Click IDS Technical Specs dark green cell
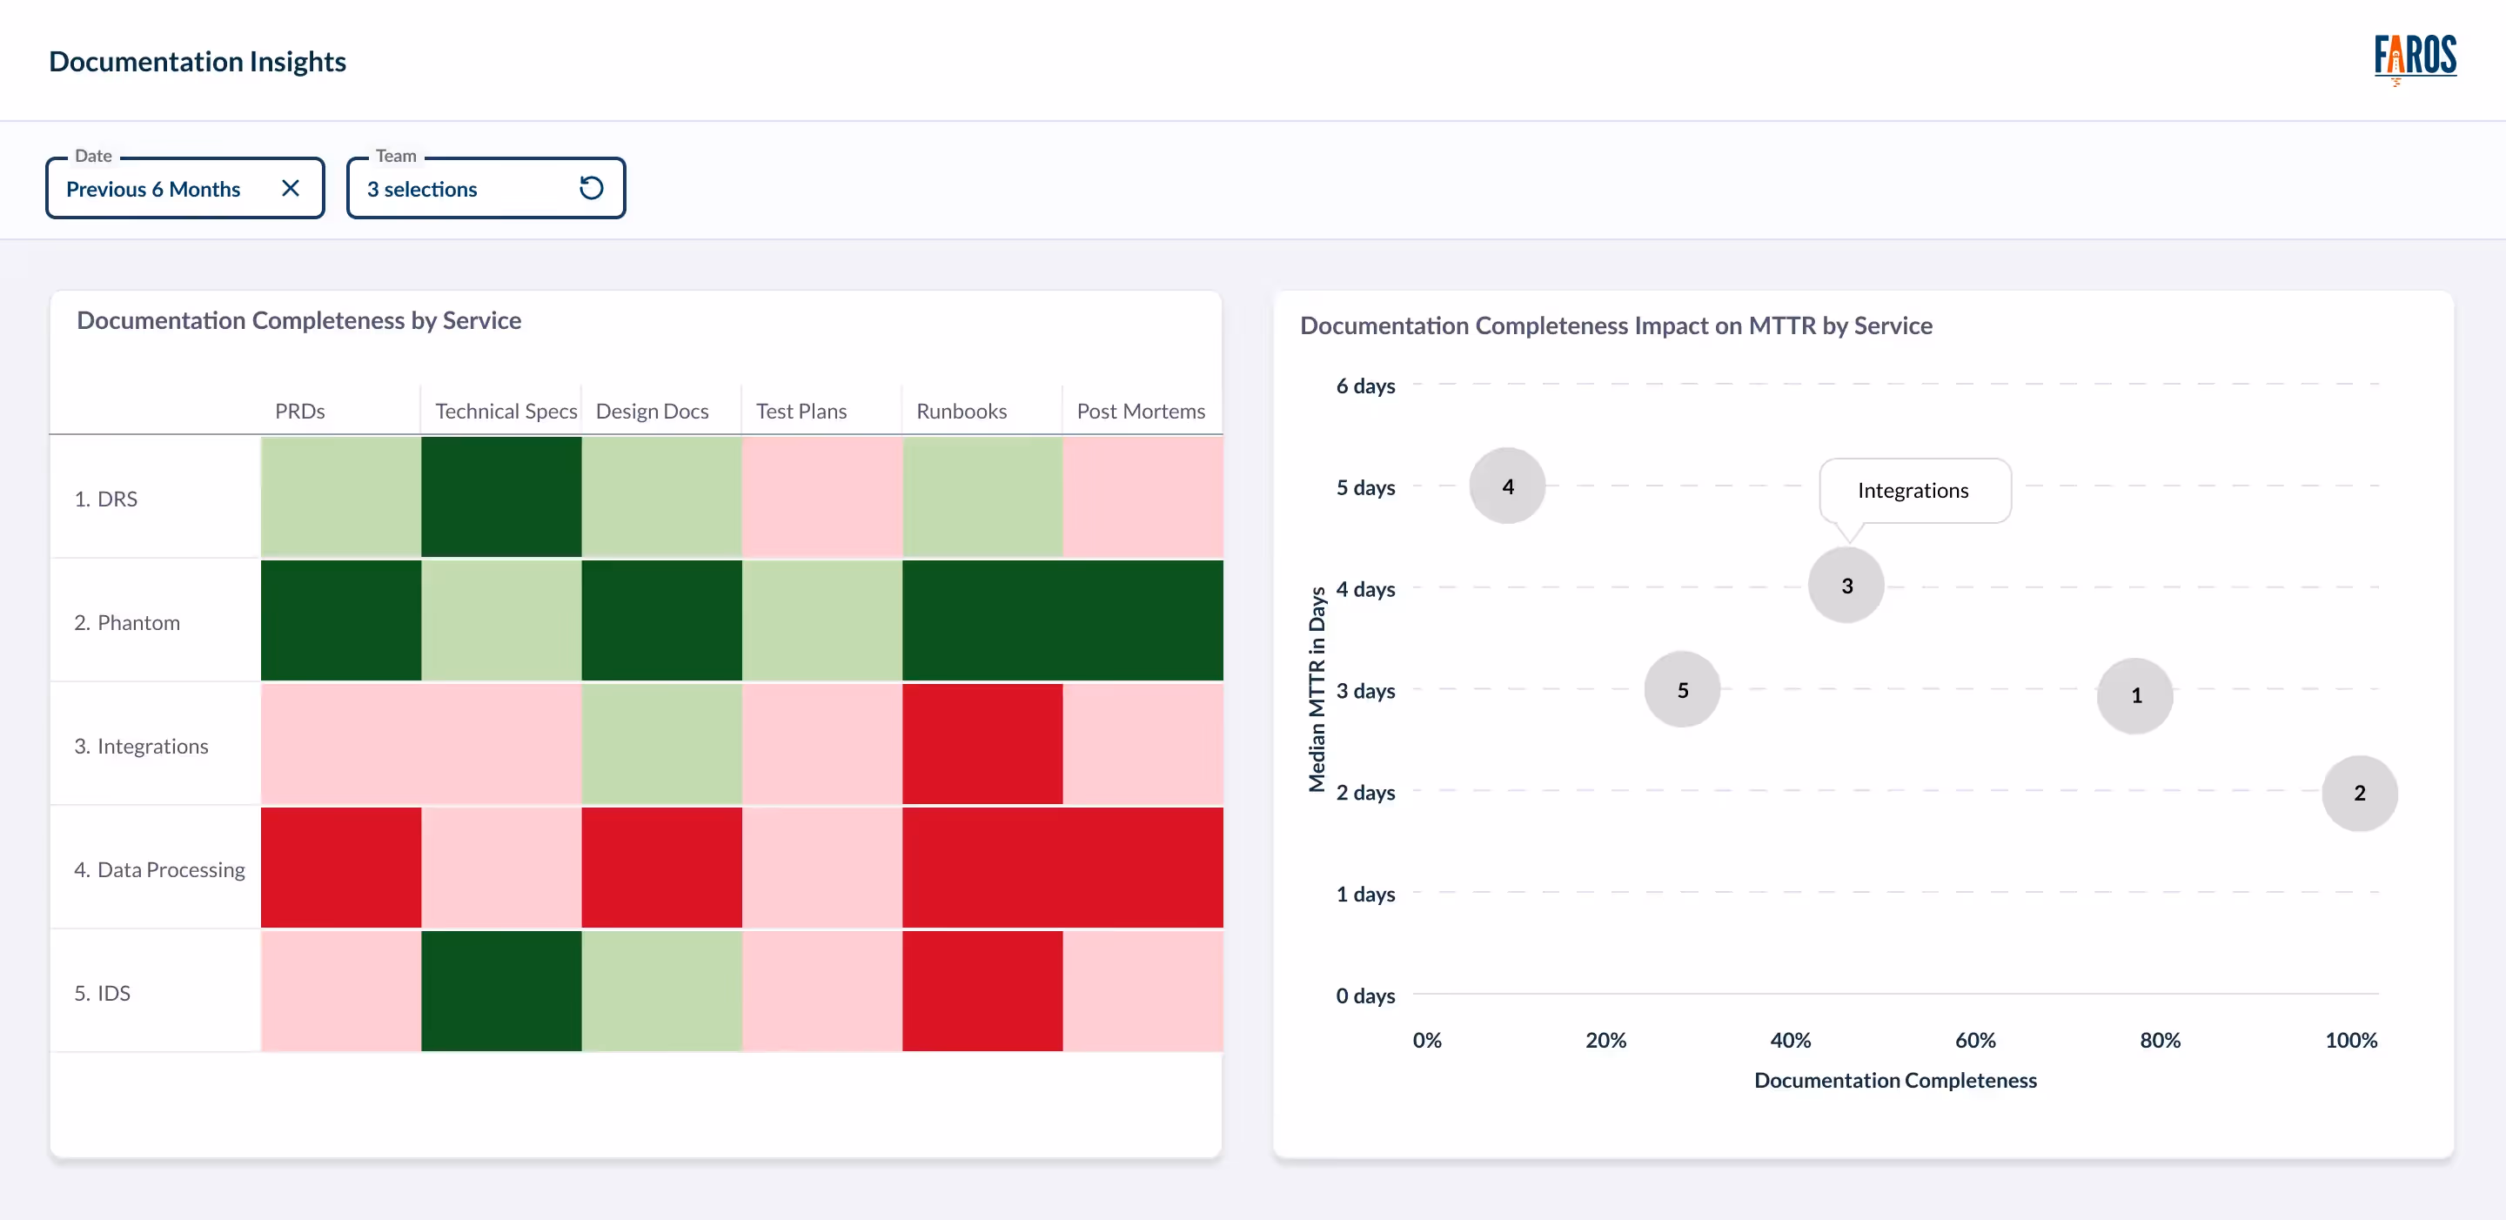2506x1220 pixels. click(x=501, y=991)
